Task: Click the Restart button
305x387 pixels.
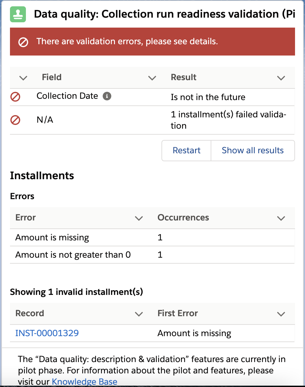Action: click(x=186, y=150)
